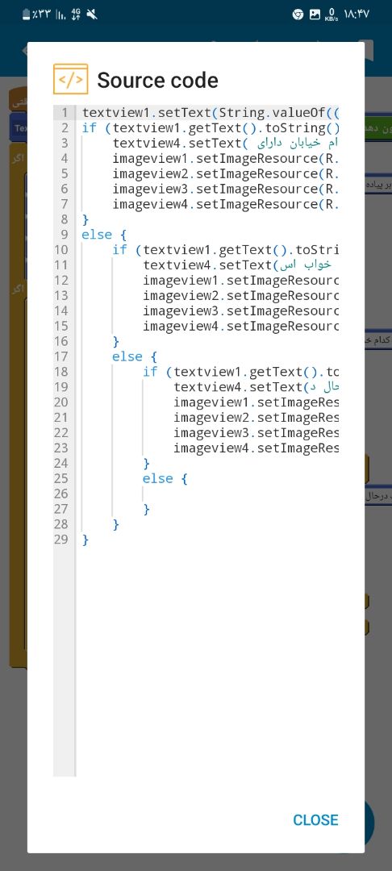The image size is (392, 871).
Task: Select line 7 imageview4.setImageResource(R. code
Action: [225, 204]
